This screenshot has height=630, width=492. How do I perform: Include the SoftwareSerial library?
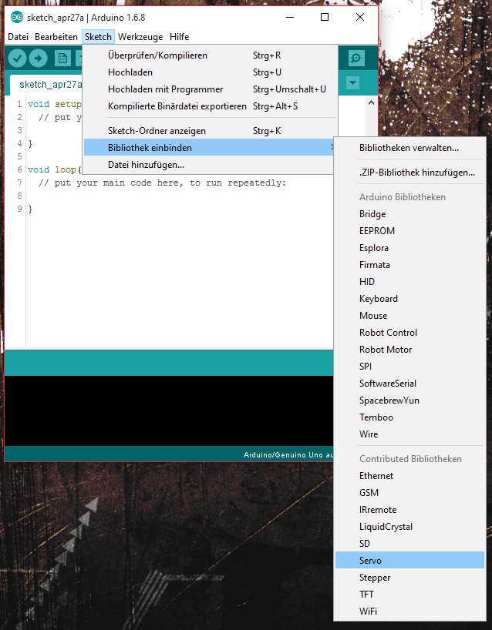point(409,384)
